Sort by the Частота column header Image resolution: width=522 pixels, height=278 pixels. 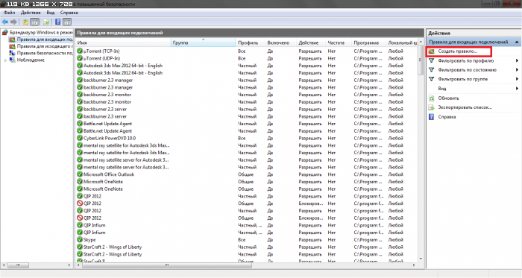coord(339,42)
